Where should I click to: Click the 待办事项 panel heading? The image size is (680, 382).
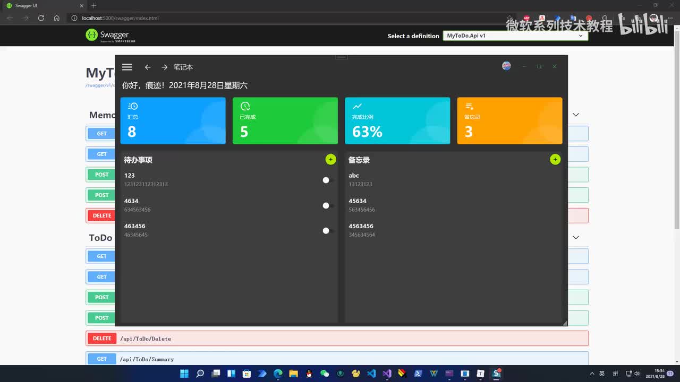[138, 160]
